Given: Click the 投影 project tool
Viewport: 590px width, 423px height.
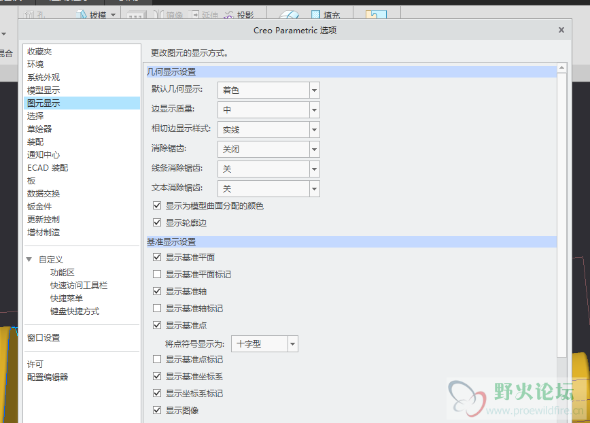Looking at the screenshot, I should click(x=239, y=15).
